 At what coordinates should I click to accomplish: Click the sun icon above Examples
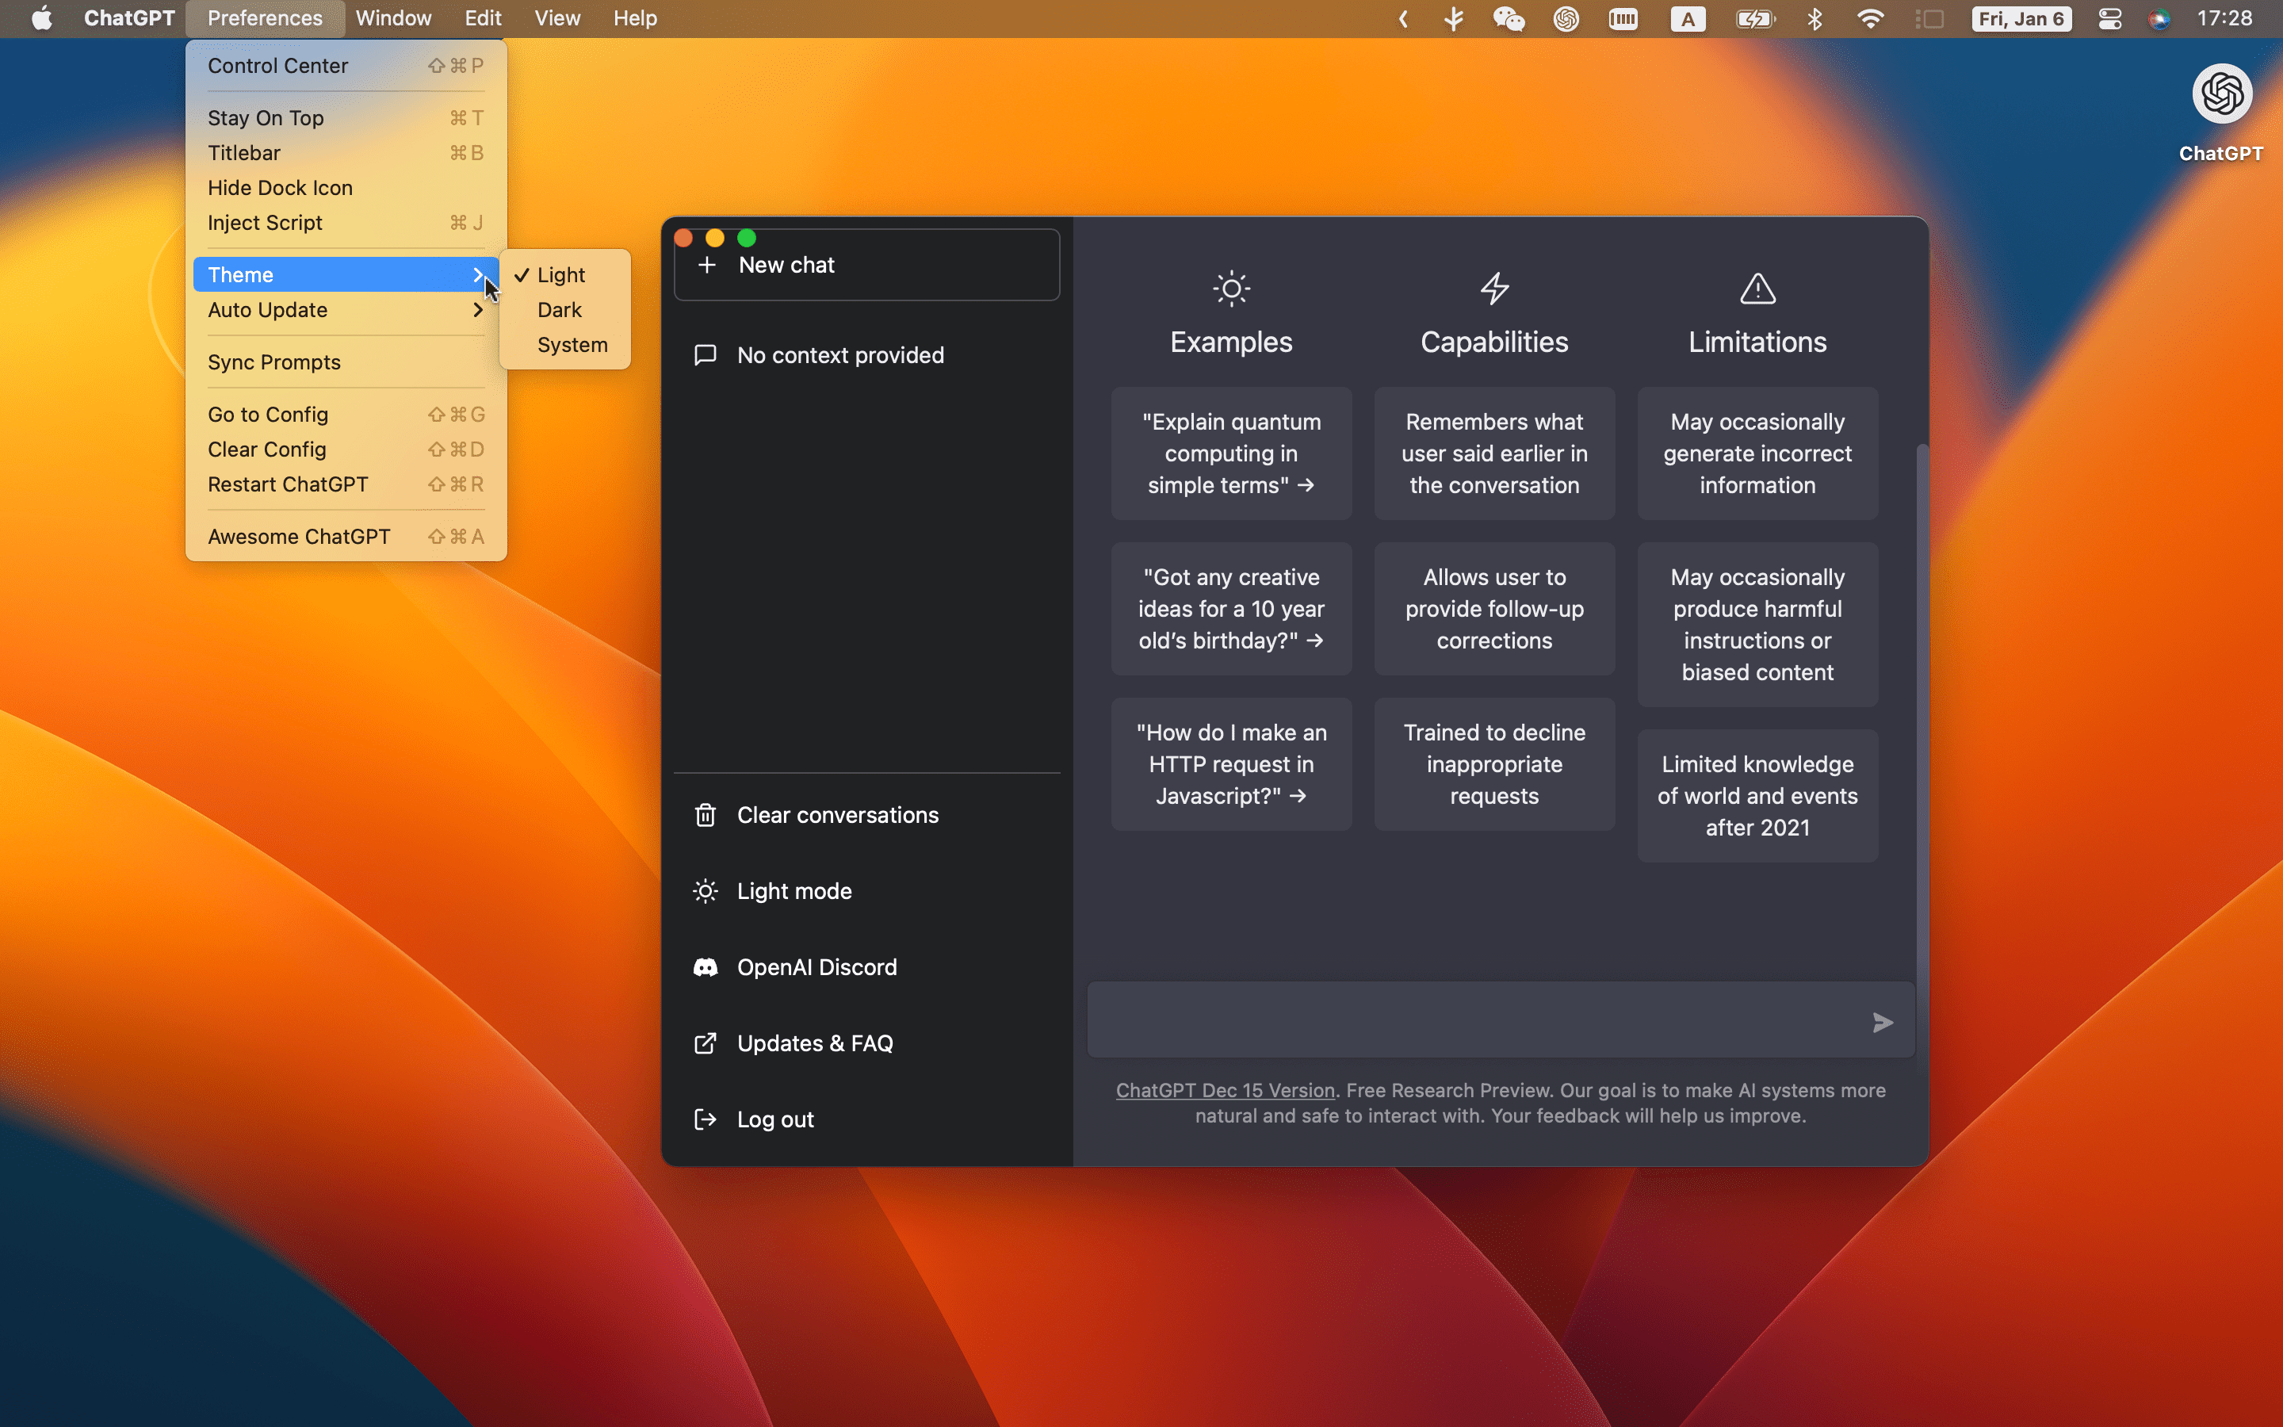[1230, 288]
